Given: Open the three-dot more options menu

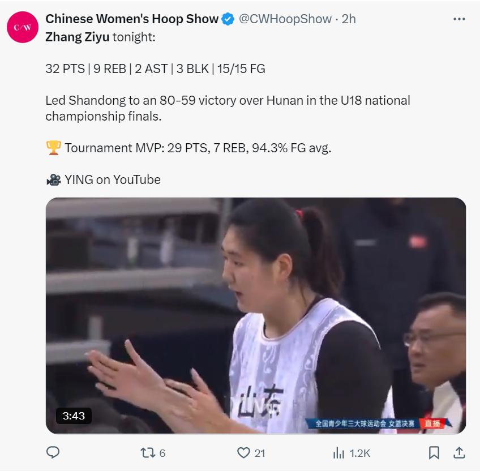Looking at the screenshot, I should [459, 19].
